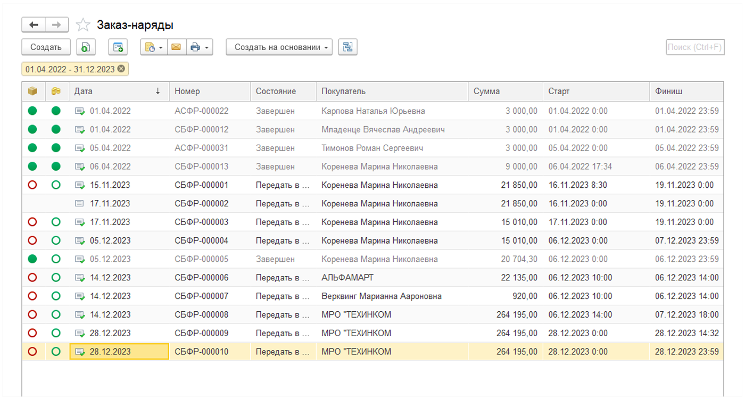The height and width of the screenshot is (399, 745).
Task: Click the box icon column header
Action: click(32, 92)
